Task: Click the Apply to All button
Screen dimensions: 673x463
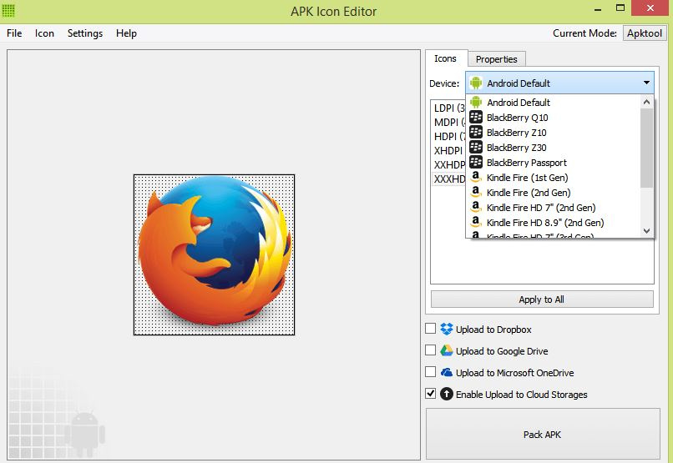Action: (x=541, y=299)
